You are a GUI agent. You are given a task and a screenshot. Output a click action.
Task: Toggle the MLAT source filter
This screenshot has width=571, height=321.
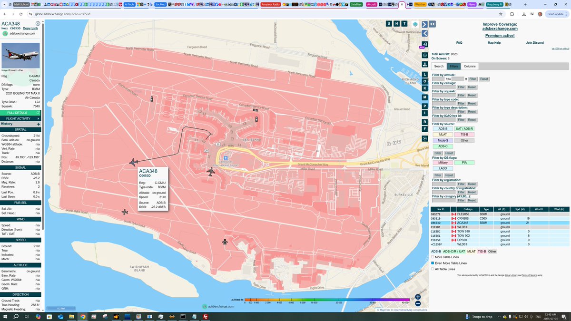[x=443, y=135]
